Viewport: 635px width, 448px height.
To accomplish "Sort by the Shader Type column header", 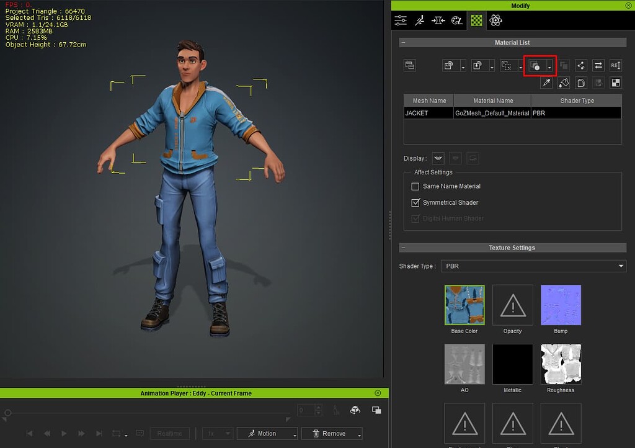I will pyautogui.click(x=576, y=101).
